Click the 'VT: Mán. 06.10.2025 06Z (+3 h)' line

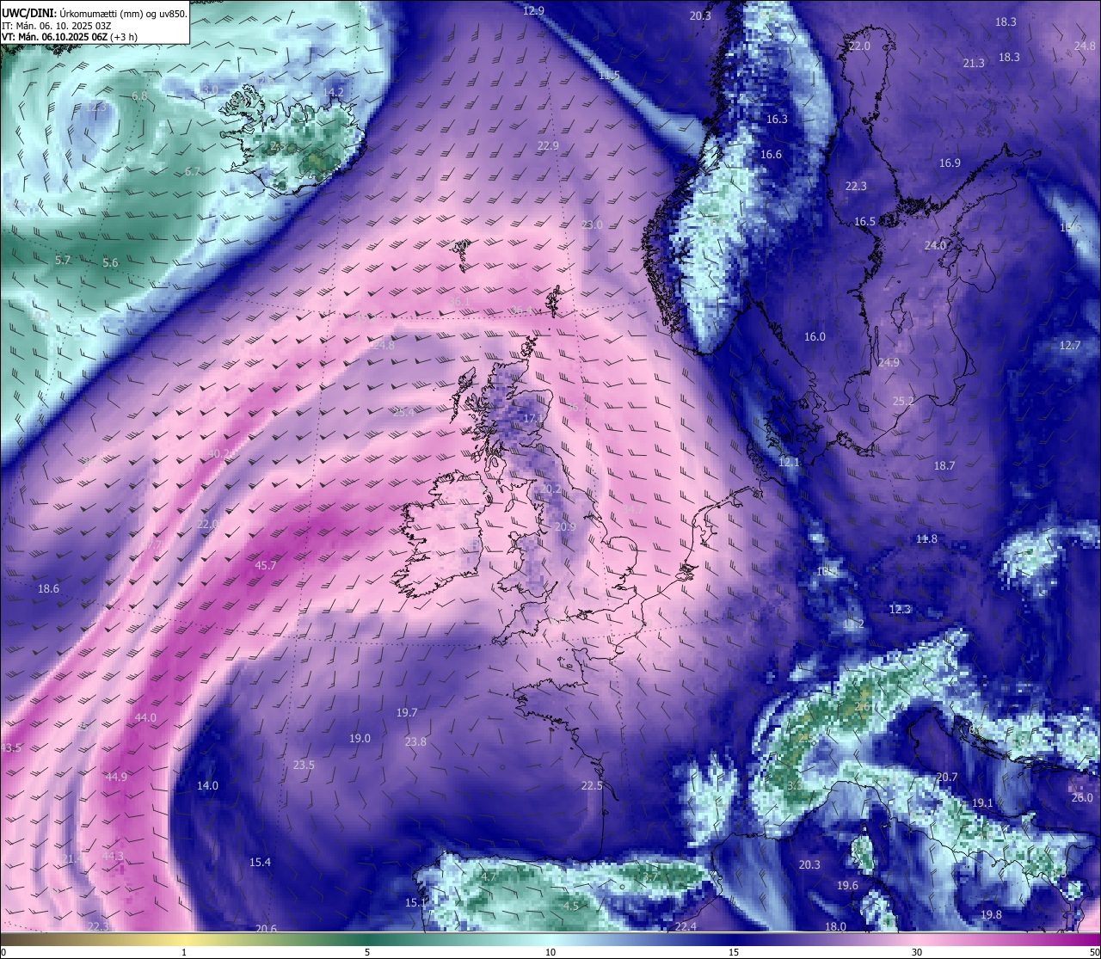[70, 37]
